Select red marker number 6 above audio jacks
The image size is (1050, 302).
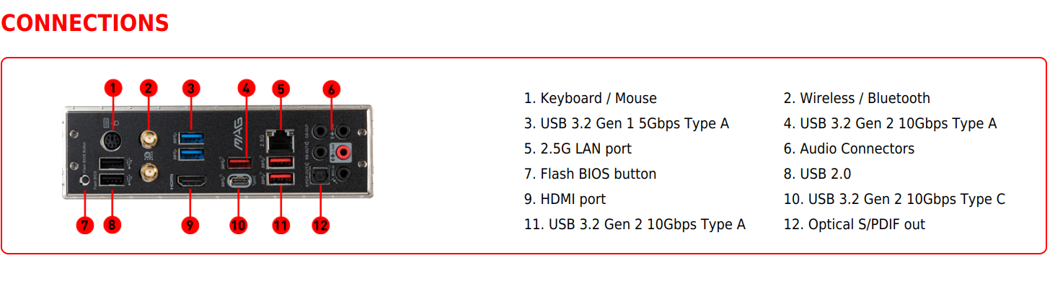331,89
